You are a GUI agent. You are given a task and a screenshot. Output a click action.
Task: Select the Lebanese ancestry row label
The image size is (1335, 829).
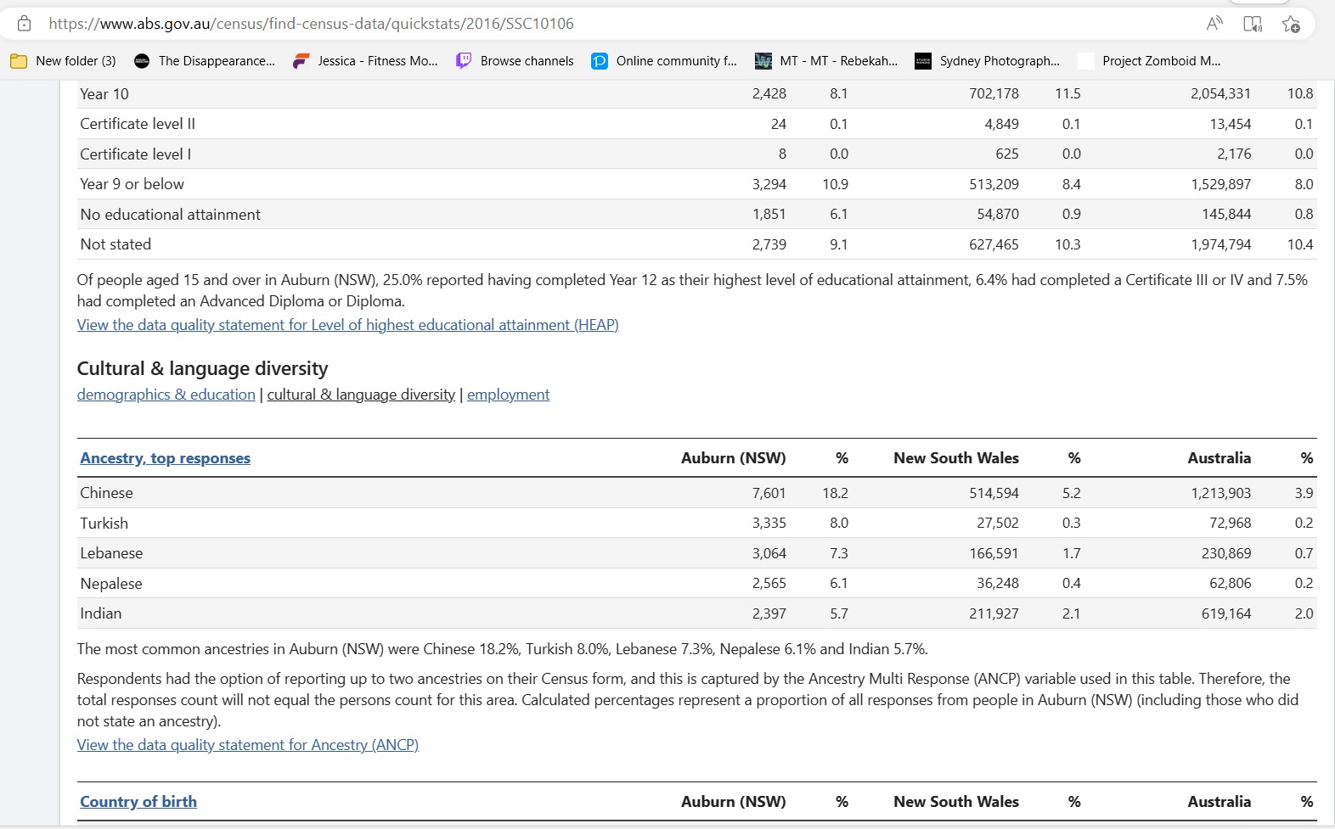click(111, 553)
